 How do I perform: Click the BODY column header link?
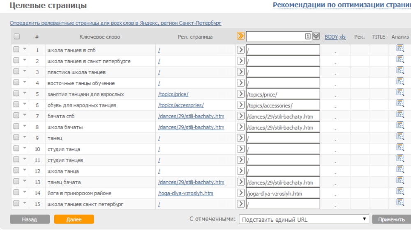(331, 37)
